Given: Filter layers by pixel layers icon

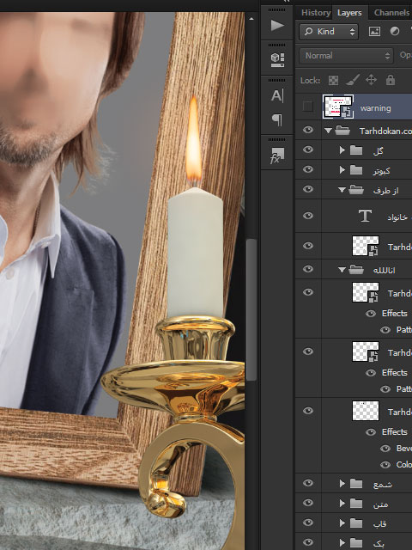Looking at the screenshot, I should coord(374,32).
